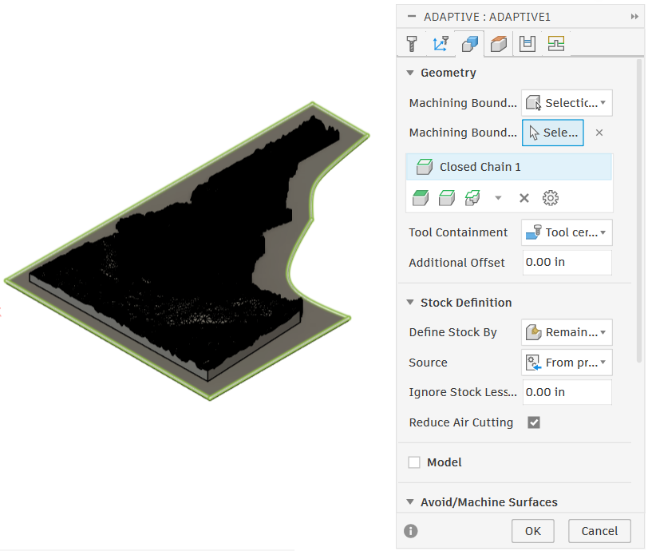Click the double-arrow expand icon in title
Screen dimensions: 648x551
click(x=634, y=17)
